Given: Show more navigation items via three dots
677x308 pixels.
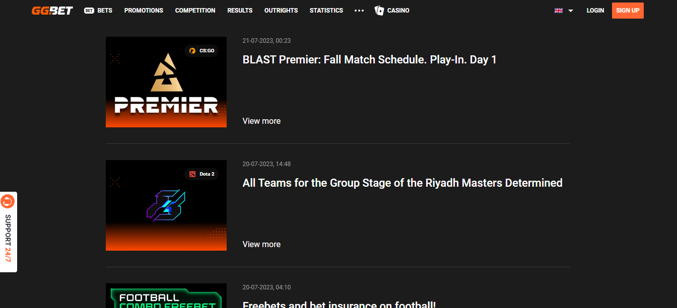Looking at the screenshot, I should (359, 11).
